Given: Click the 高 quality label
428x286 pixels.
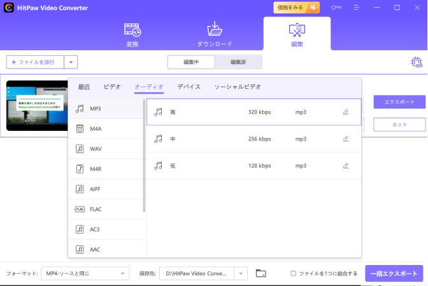Looking at the screenshot, I should [x=173, y=112].
